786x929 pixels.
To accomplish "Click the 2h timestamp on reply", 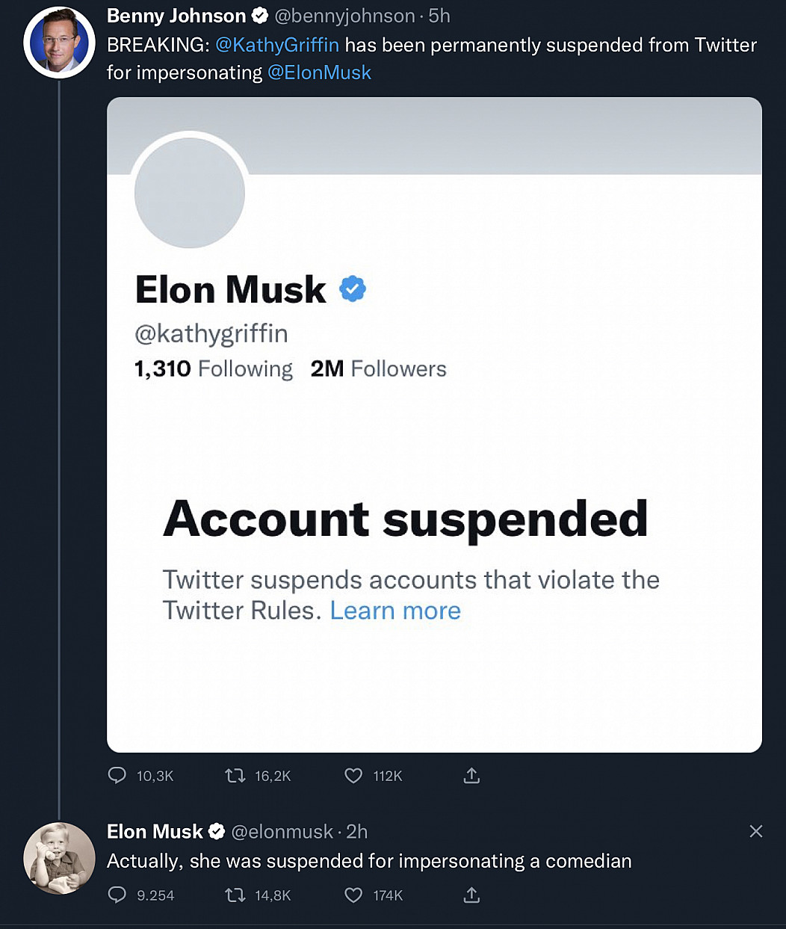I will point(357,831).
